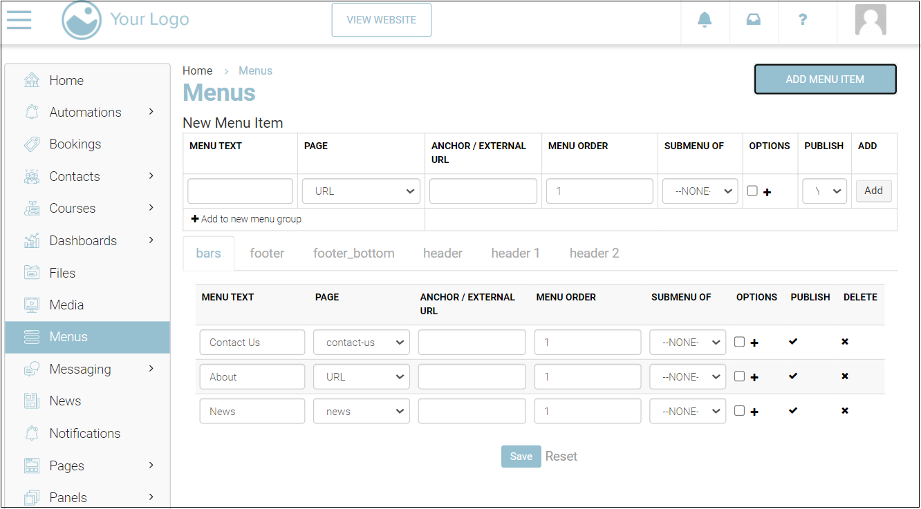Click plus options icon in News row

[754, 412]
